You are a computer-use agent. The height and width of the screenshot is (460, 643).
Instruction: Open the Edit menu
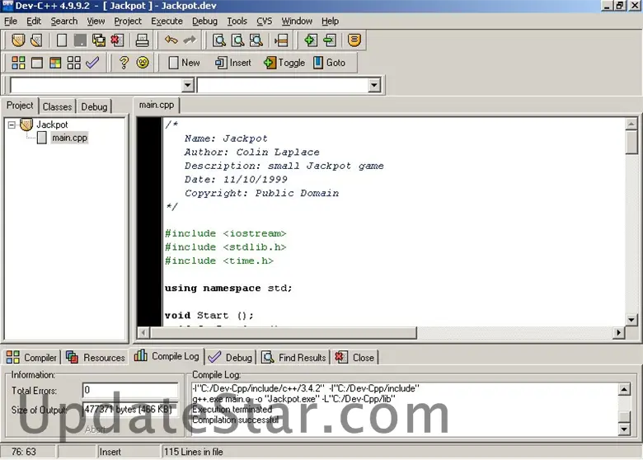[34, 21]
